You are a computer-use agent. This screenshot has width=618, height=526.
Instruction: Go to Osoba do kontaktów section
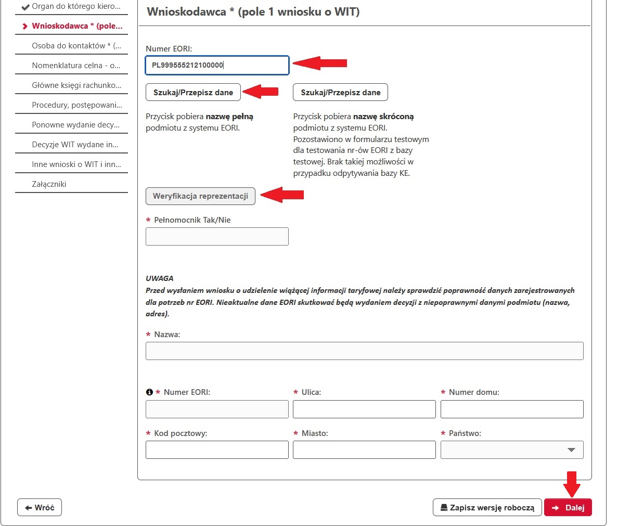coord(76,46)
